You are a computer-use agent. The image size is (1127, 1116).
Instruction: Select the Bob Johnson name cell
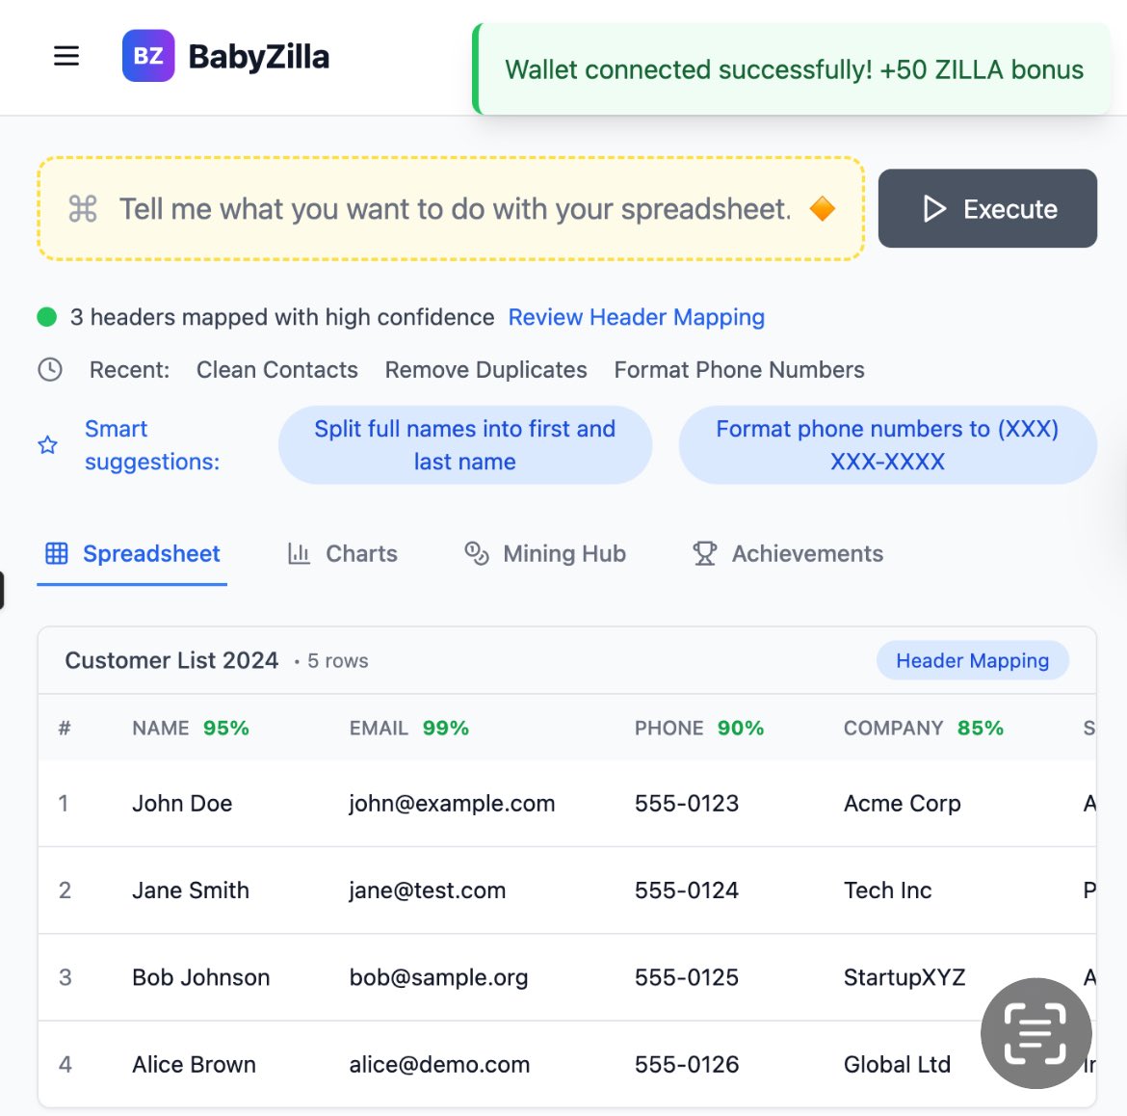pos(200,977)
